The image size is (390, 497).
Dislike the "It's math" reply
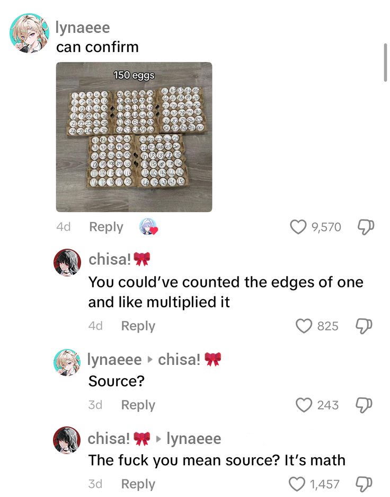click(364, 484)
